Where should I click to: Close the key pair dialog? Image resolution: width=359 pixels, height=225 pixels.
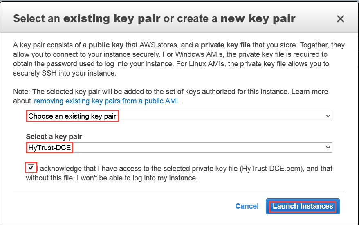tap(340, 19)
